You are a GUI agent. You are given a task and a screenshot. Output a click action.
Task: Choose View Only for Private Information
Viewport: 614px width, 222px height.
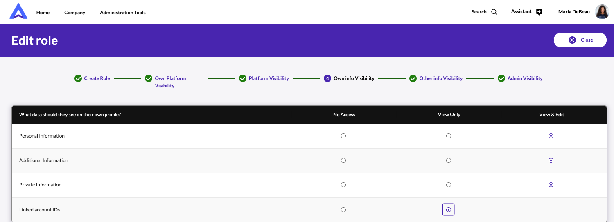(449, 185)
